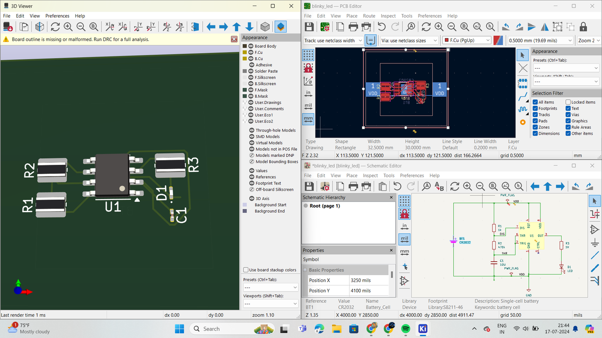Click Schematic Setup icon in Schematic Editor
The image size is (602, 338).
[325, 186]
